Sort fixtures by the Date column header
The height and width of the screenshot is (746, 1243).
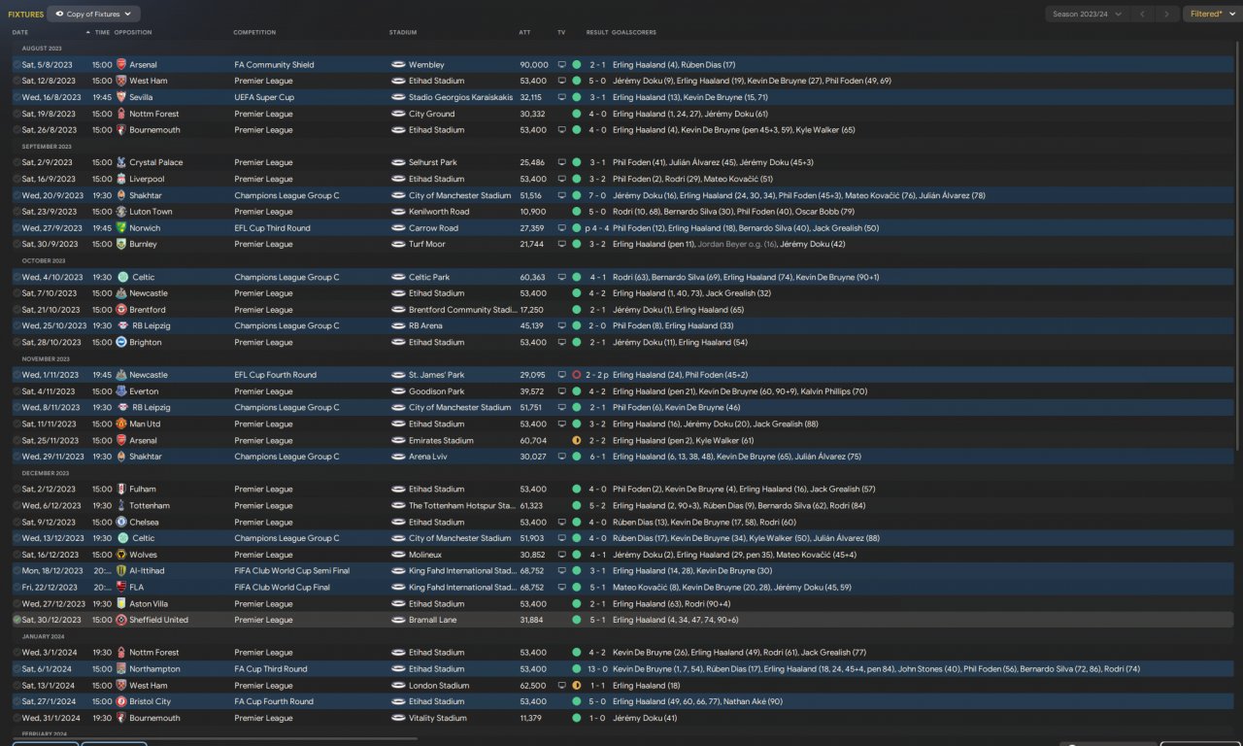(x=20, y=33)
